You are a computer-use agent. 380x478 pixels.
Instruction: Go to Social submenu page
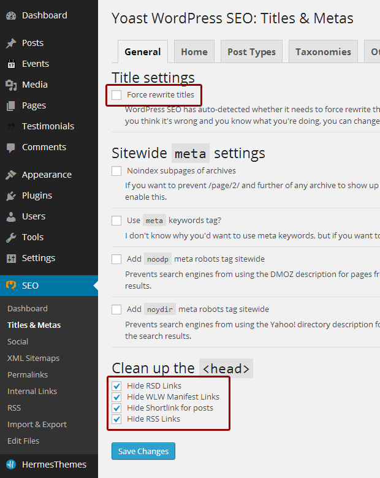pos(18,341)
